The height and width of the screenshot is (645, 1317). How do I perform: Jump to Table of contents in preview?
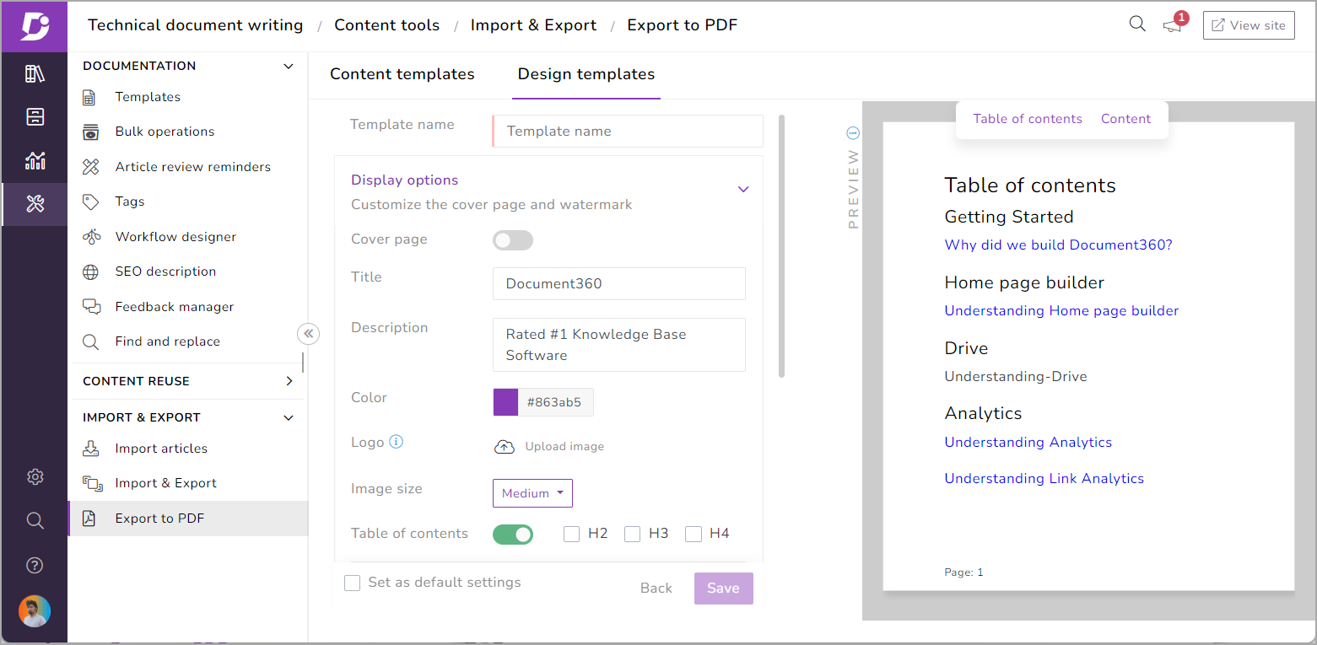pyautogui.click(x=1028, y=119)
